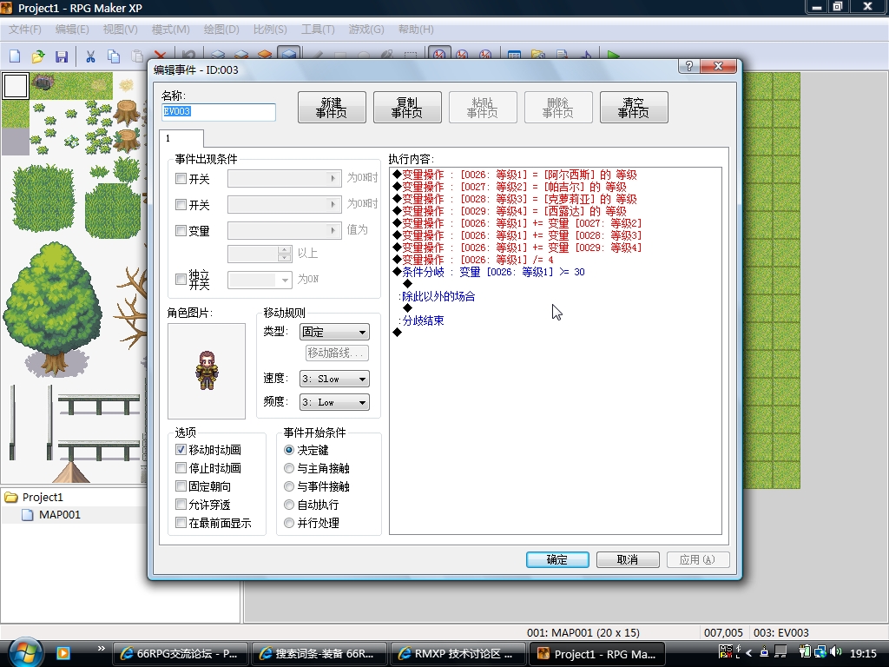
Task: Open the 文件(F) menu
Action: pos(25,29)
